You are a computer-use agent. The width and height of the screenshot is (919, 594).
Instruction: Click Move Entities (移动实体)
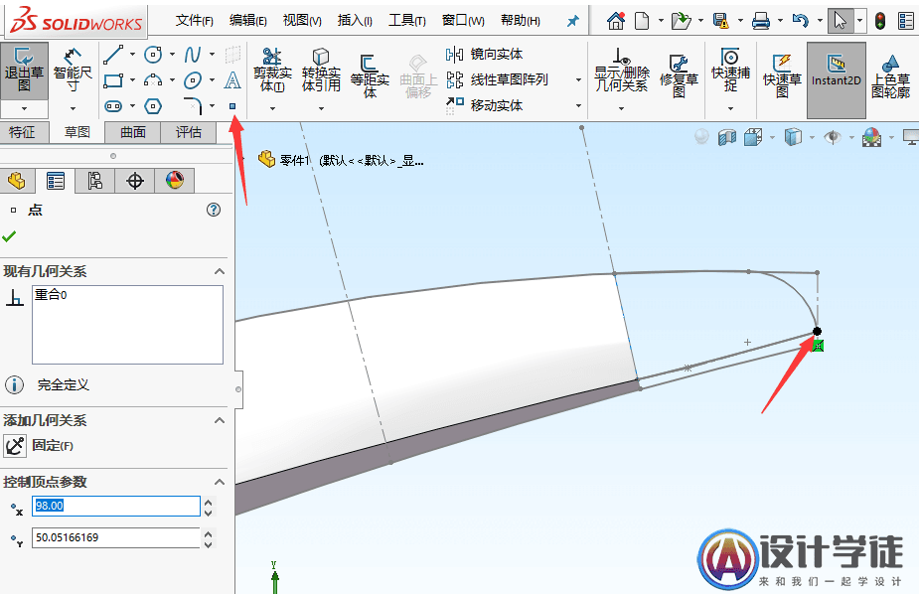(484, 105)
